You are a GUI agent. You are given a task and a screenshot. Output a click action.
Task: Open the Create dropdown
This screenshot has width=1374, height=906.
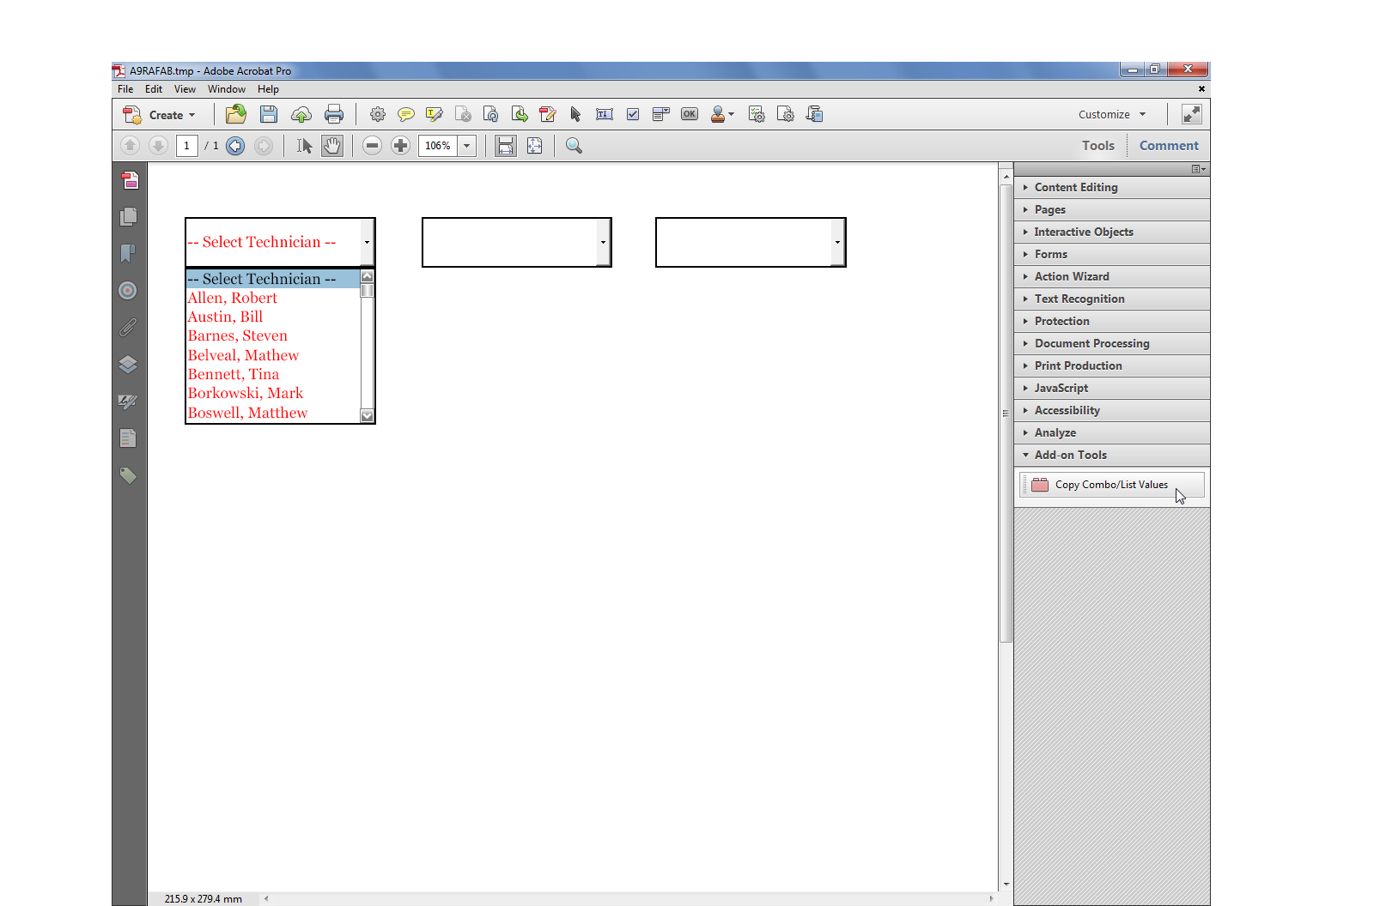coord(166,114)
